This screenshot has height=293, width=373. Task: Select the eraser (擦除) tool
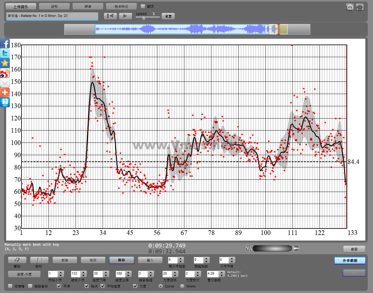[17, 260]
